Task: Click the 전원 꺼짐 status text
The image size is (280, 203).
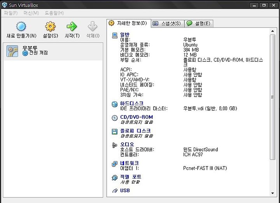Action: click(x=38, y=53)
